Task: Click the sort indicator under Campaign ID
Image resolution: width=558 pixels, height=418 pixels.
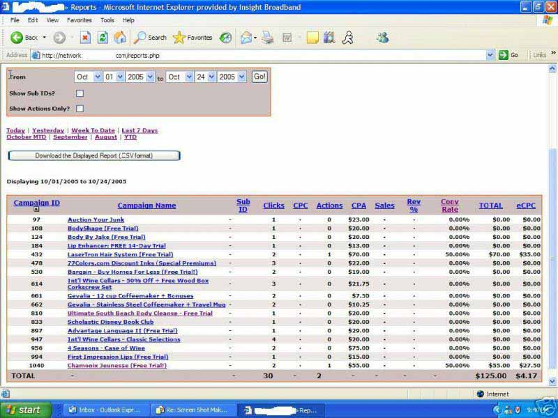Action: [x=36, y=210]
